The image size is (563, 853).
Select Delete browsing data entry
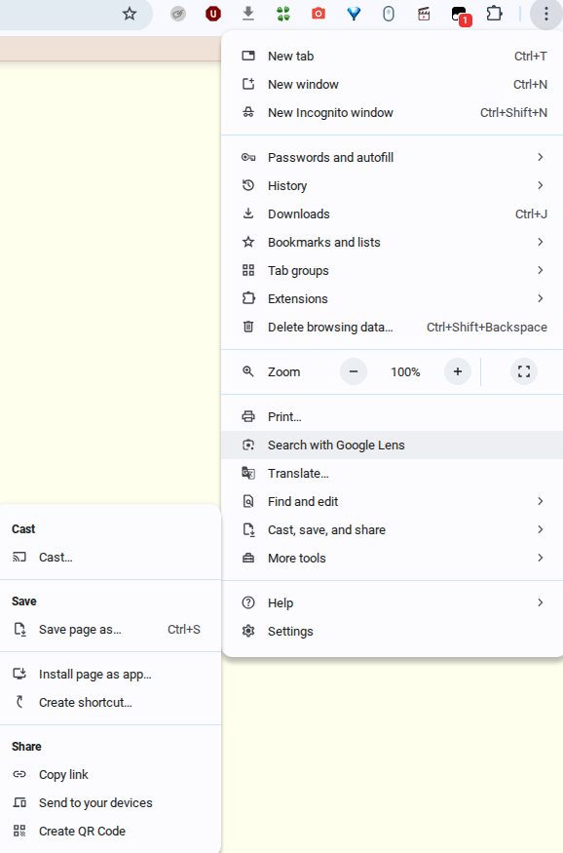(392, 327)
